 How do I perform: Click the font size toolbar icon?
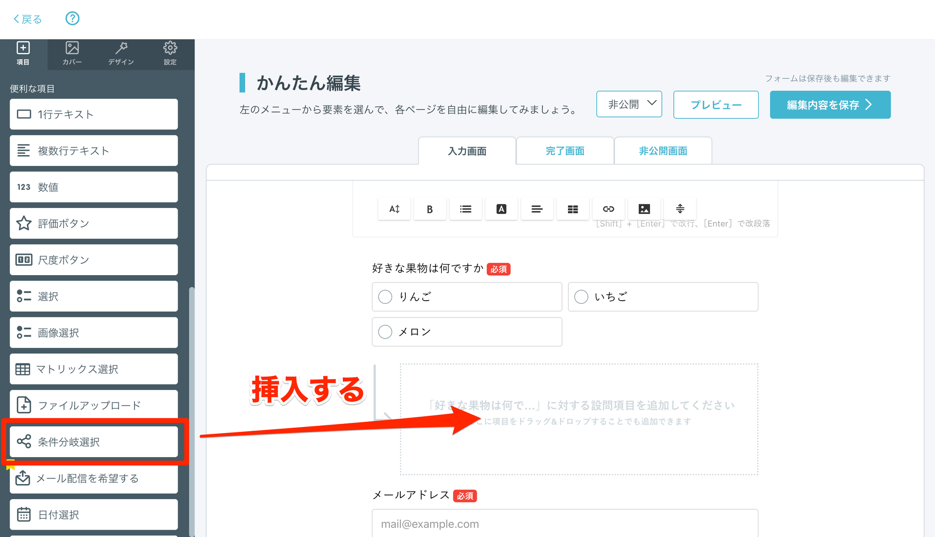click(394, 209)
